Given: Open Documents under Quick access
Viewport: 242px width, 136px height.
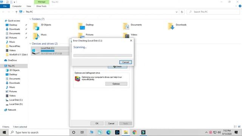Looking at the screenshot, I should (x=15, y=33).
